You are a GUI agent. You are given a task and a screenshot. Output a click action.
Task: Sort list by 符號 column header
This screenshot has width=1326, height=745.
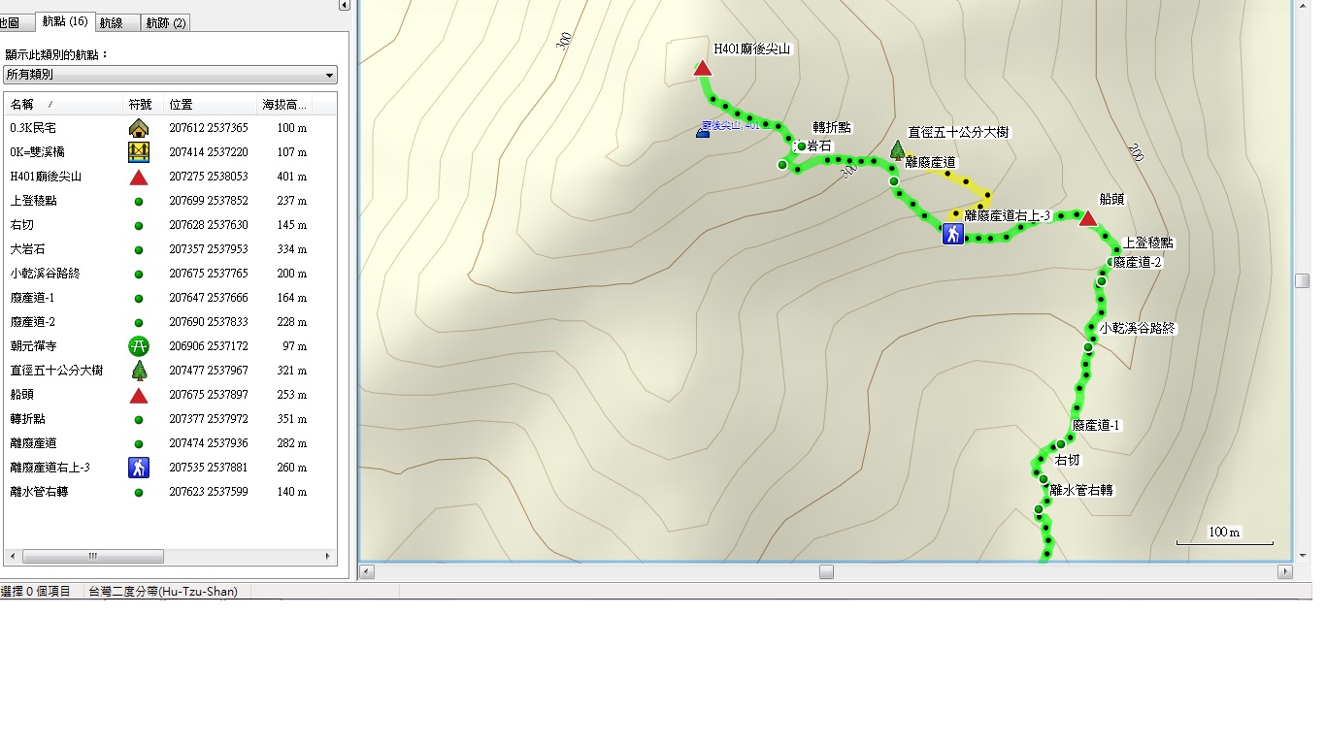click(145, 104)
